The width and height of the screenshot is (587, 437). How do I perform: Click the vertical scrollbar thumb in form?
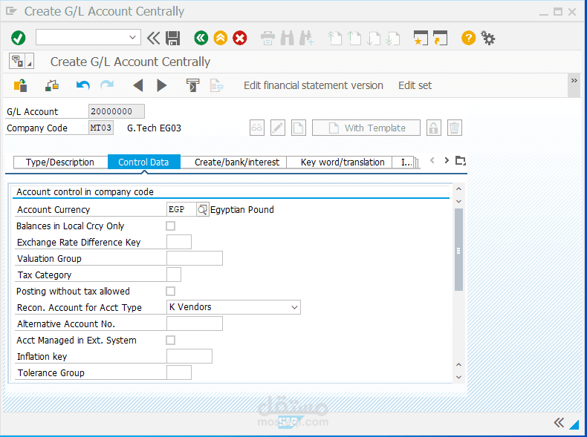pos(458,250)
